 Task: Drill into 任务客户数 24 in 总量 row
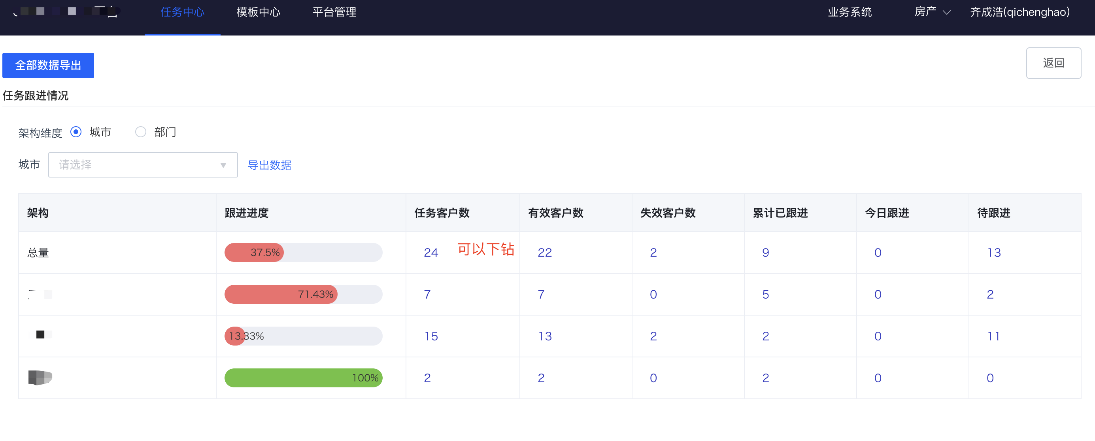[x=431, y=253]
